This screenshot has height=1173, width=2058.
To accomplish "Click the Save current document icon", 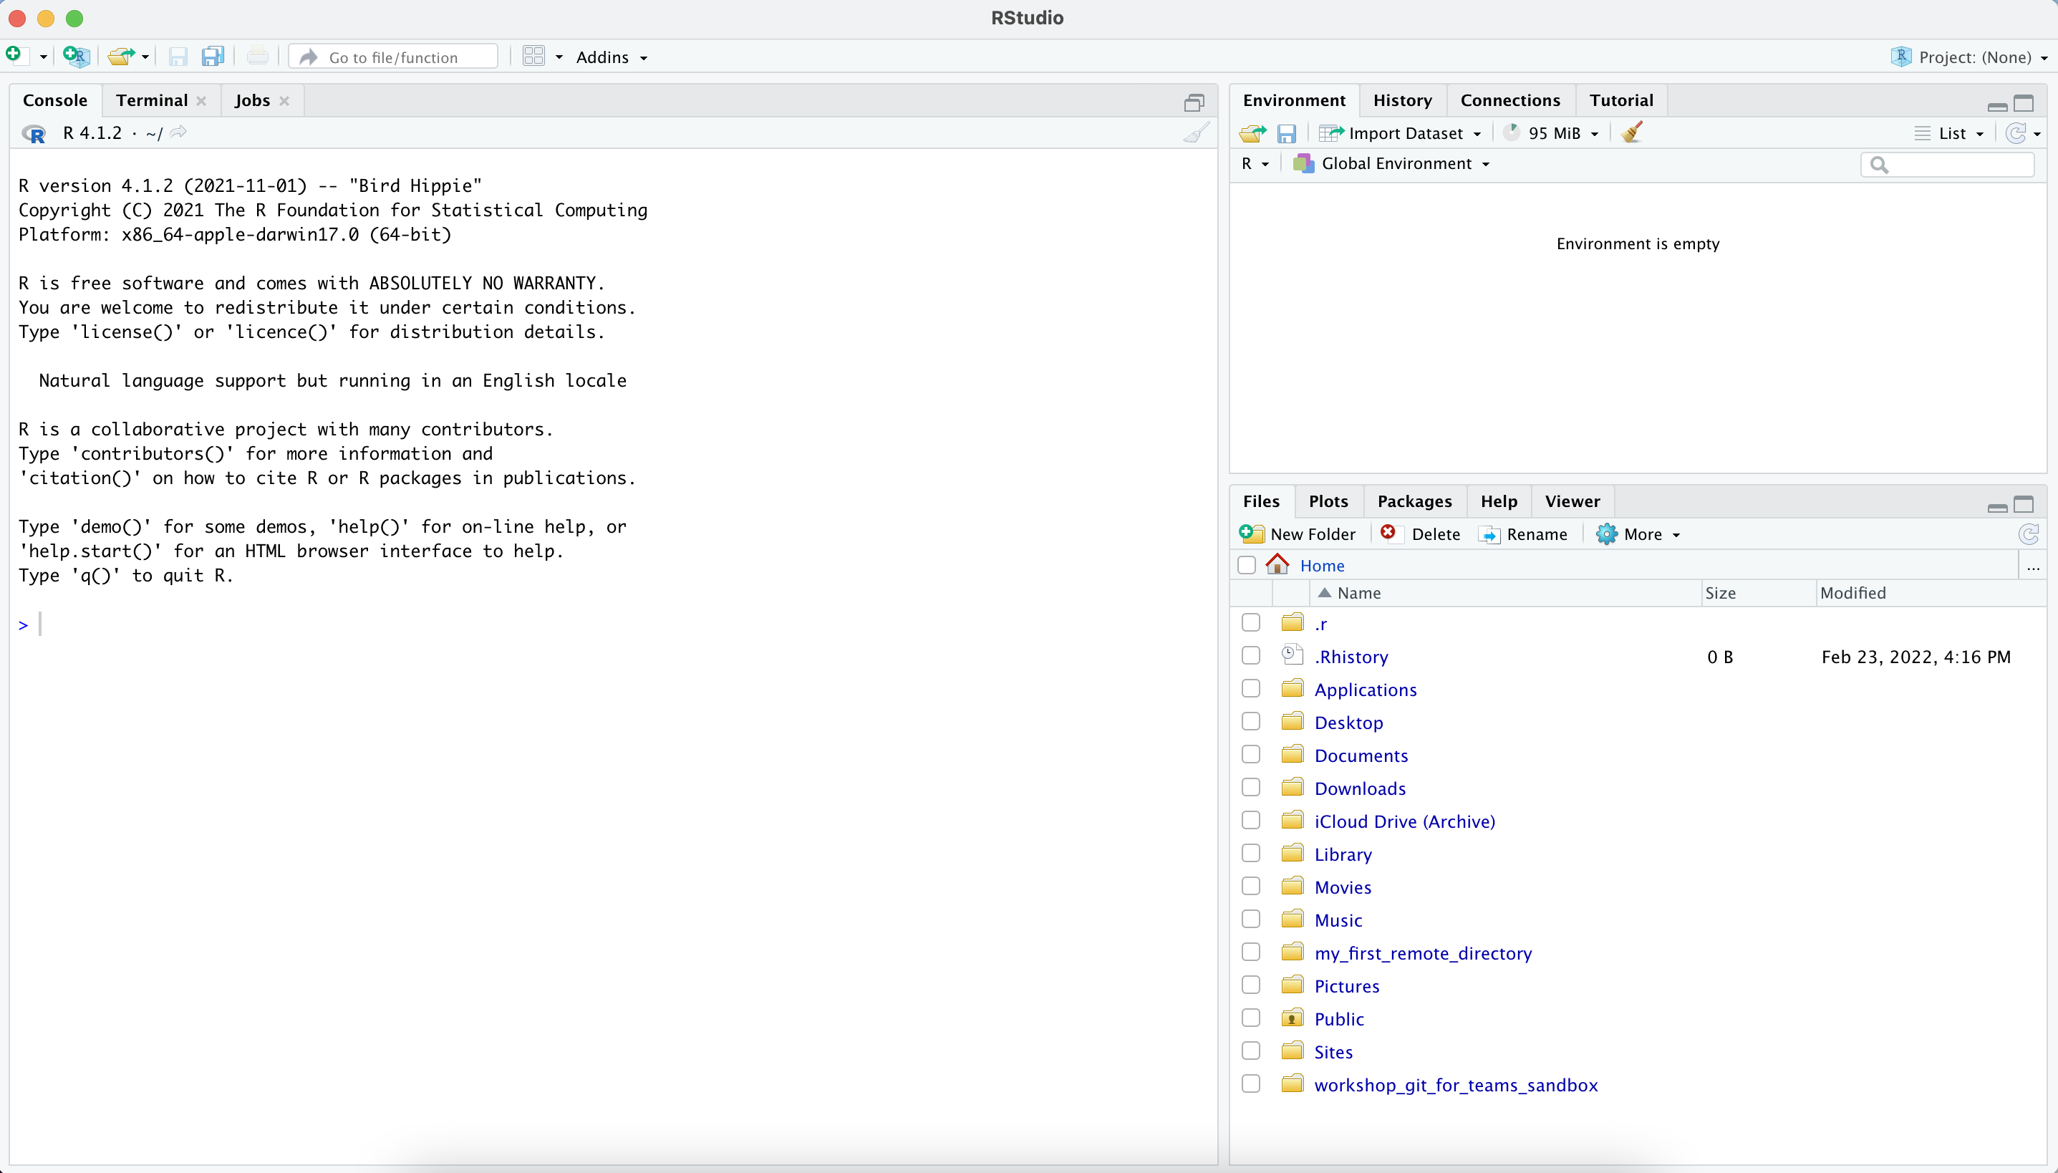I will click(178, 57).
